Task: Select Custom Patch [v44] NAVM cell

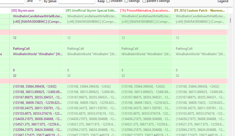Action: coord(200,22)
